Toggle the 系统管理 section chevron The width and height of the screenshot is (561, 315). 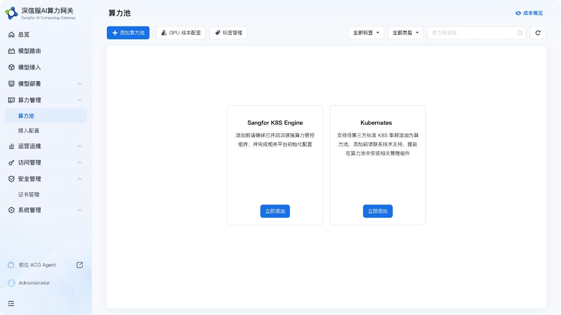coord(80,210)
